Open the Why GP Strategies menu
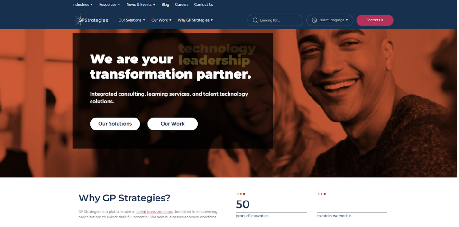The image size is (459, 227). coord(195,20)
